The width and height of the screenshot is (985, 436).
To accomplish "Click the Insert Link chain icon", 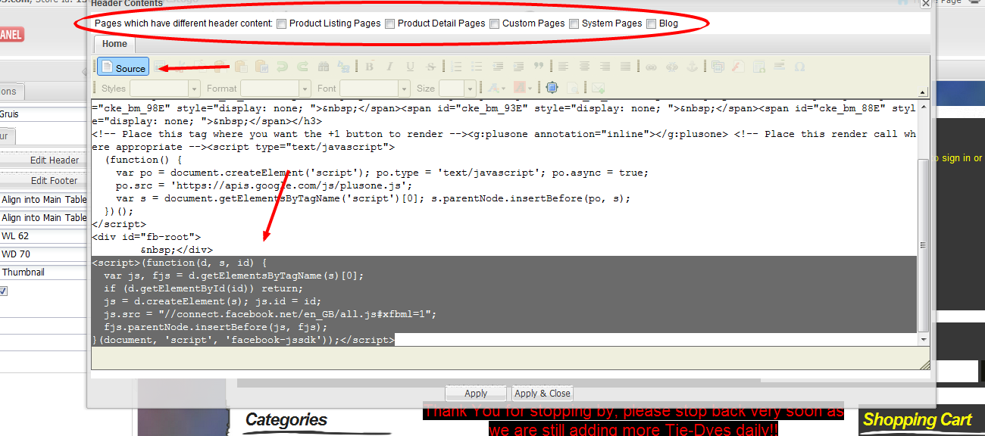I will [651, 67].
